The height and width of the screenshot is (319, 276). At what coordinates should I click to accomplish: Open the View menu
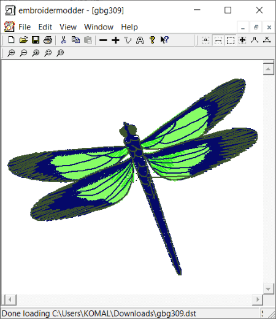[68, 27]
